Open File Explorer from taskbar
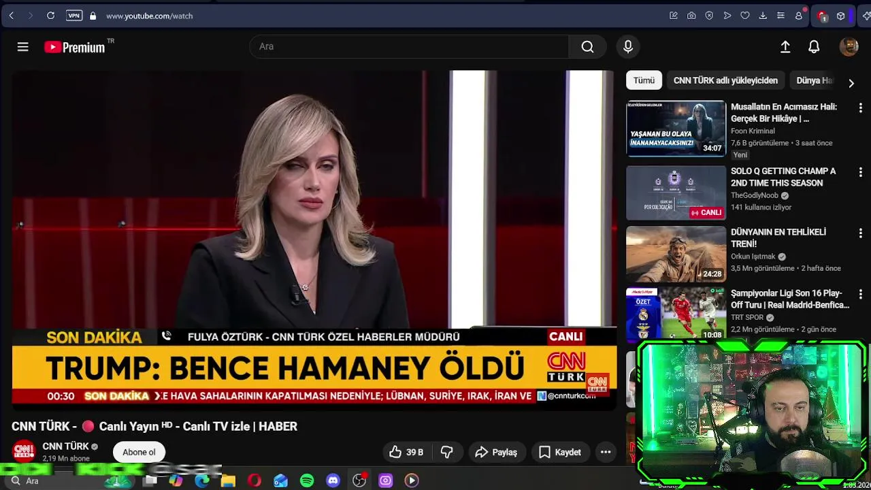The width and height of the screenshot is (871, 490). tap(228, 480)
